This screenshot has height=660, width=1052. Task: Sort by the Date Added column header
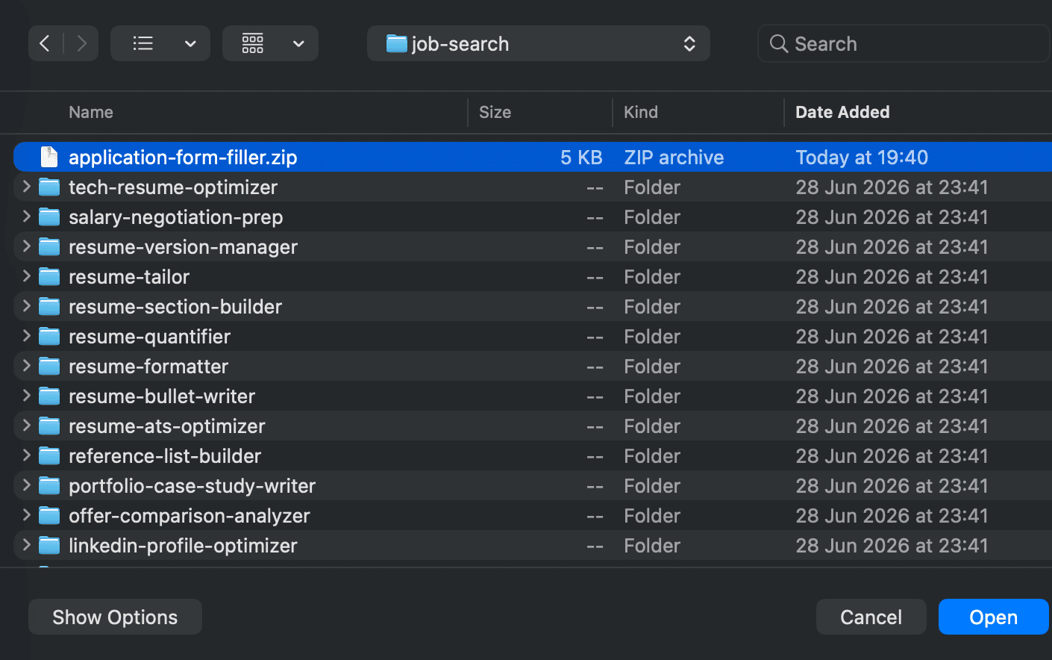coord(842,112)
